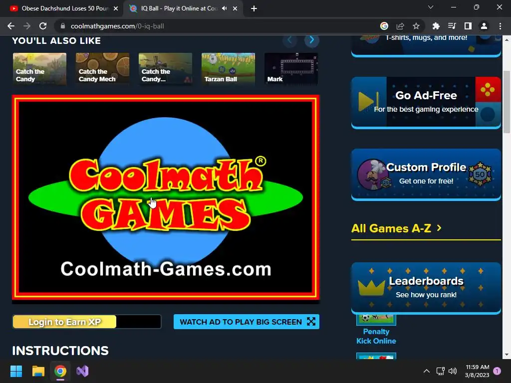
Task: Open Catch the Candy game thumbnail
Action: point(39,69)
